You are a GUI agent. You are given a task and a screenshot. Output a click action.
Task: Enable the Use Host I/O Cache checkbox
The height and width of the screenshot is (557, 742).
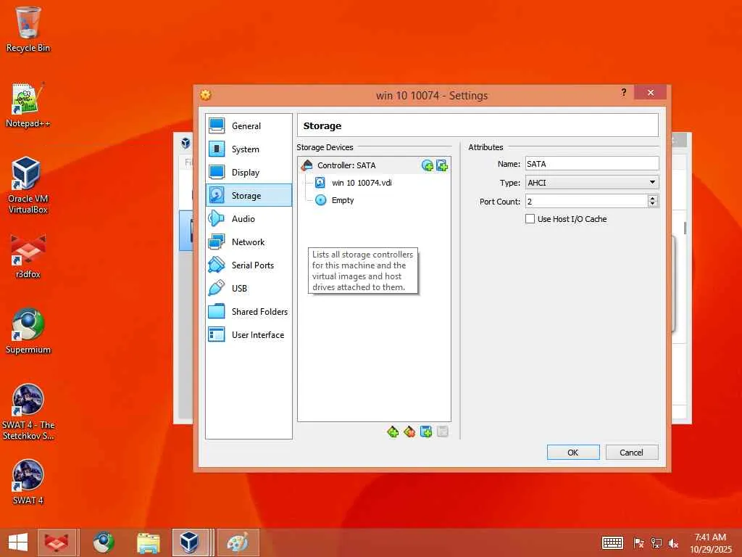(530, 219)
